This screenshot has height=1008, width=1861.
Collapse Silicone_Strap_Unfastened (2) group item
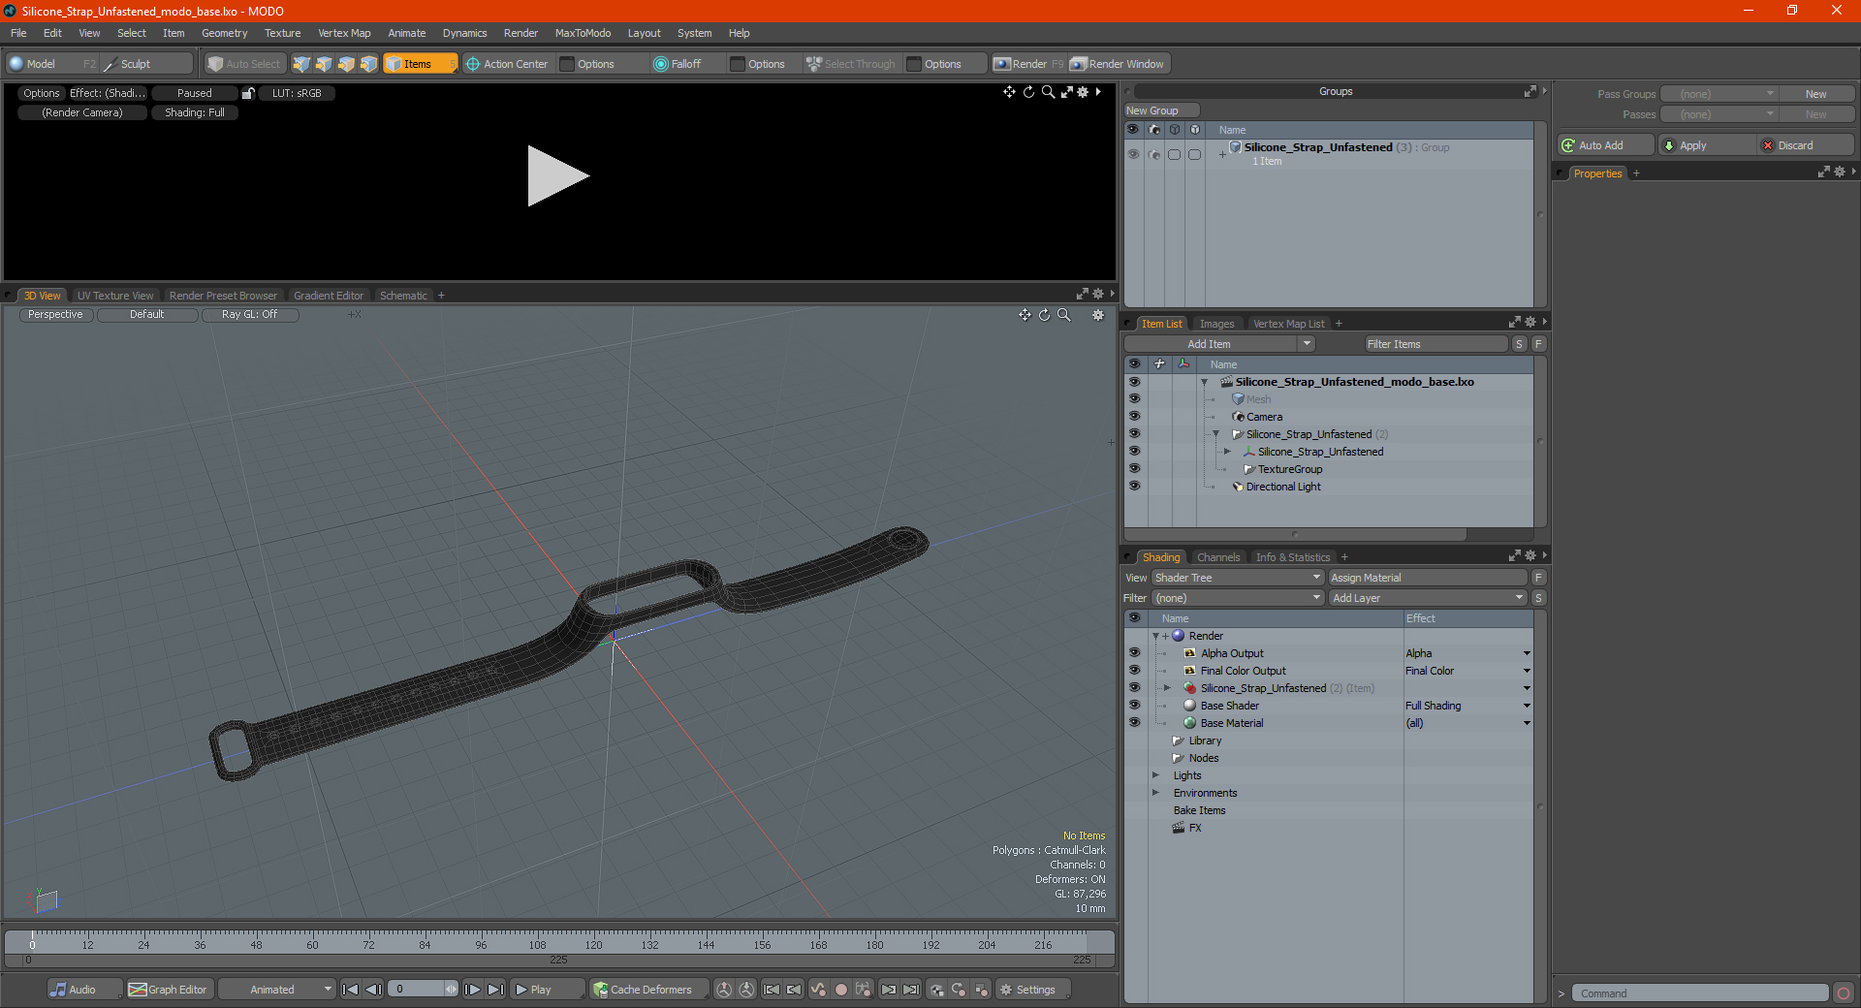(x=1215, y=434)
